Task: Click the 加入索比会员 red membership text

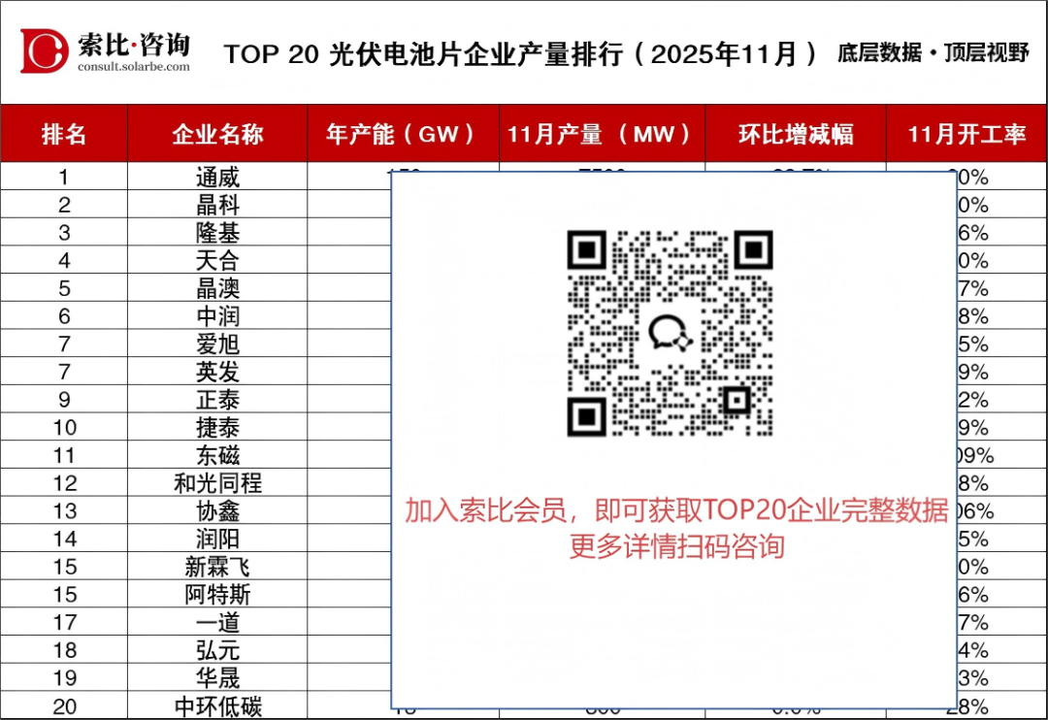Action: pos(675,510)
